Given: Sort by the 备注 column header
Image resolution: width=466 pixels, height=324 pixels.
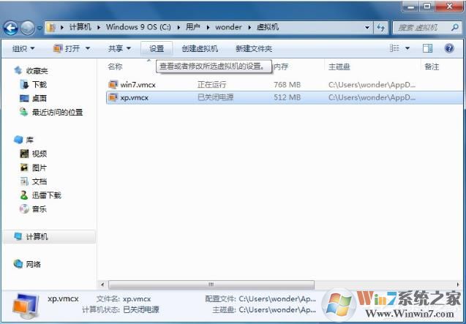Looking at the screenshot, I should click(432, 67).
